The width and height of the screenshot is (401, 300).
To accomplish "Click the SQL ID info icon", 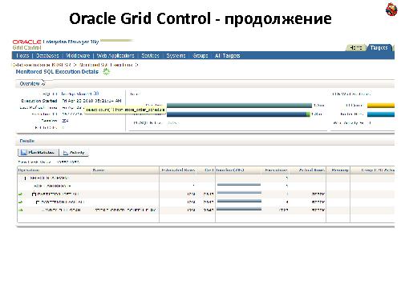I will coord(96,94).
